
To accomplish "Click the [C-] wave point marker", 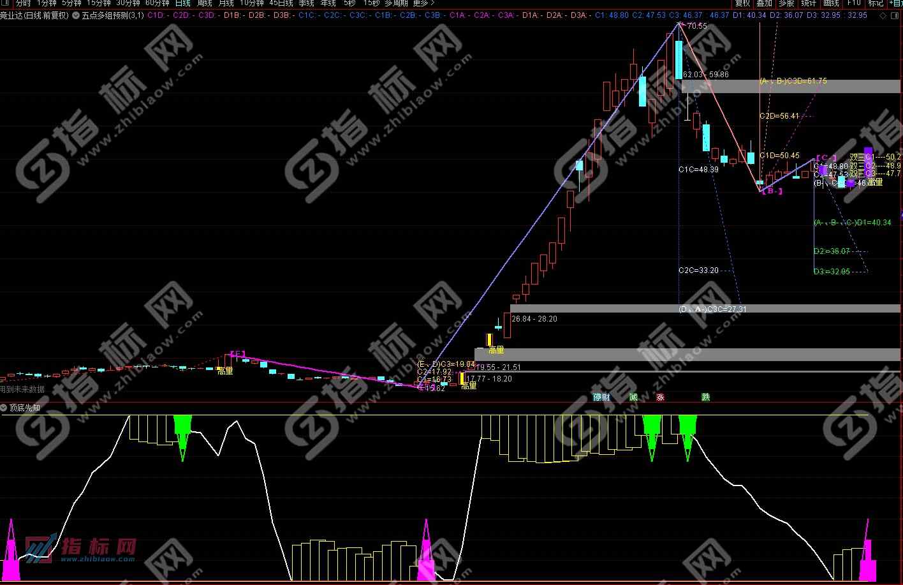I will coord(826,158).
